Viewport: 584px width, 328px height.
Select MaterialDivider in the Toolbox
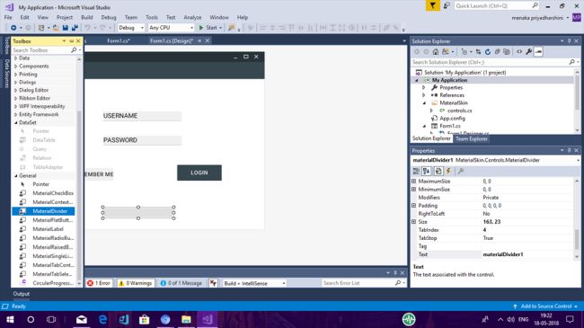[43, 211]
